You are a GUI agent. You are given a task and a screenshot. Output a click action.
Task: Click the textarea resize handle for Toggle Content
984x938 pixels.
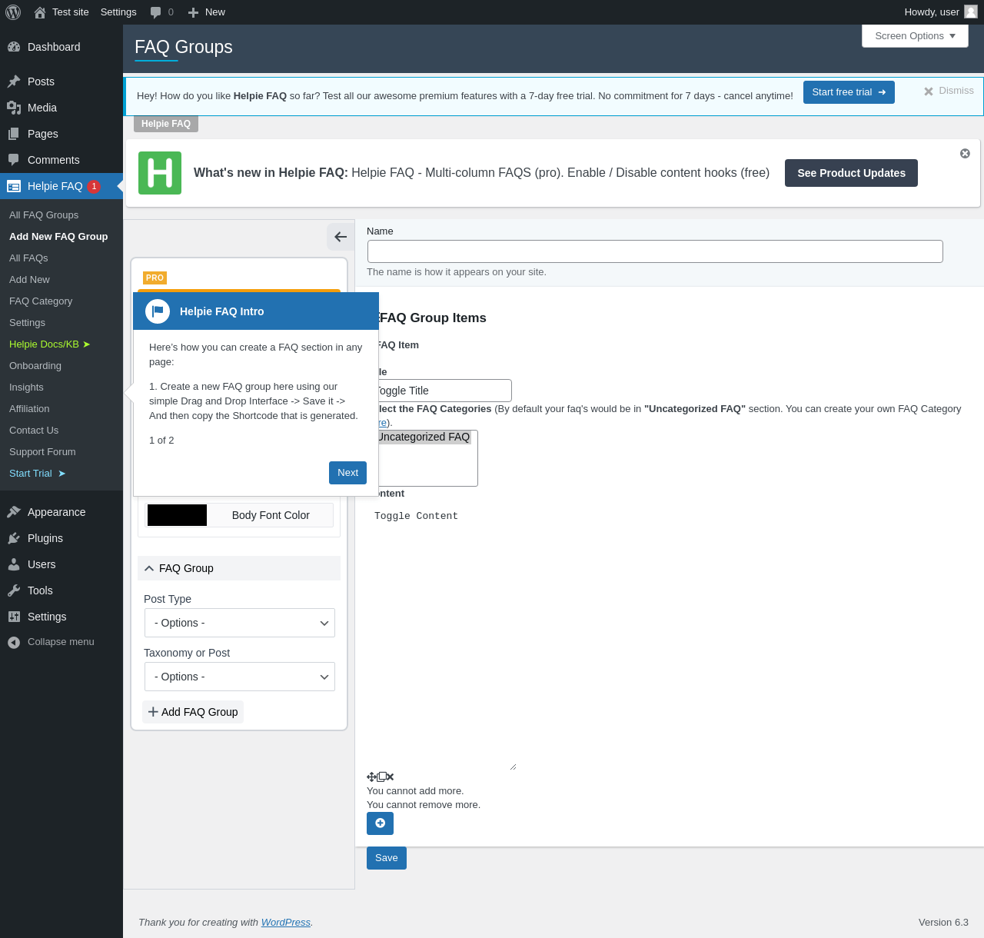513,767
